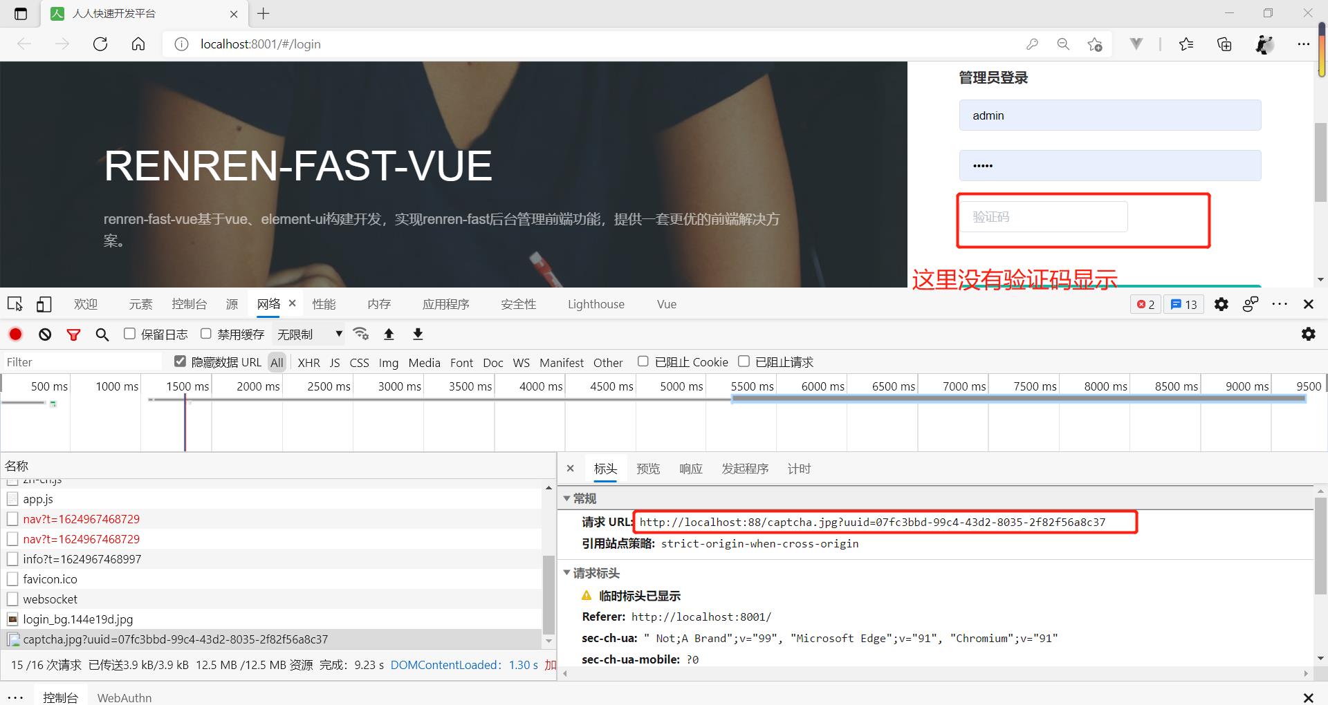
Task: Open the DevTools more options ellipsis
Action: coord(1280,304)
